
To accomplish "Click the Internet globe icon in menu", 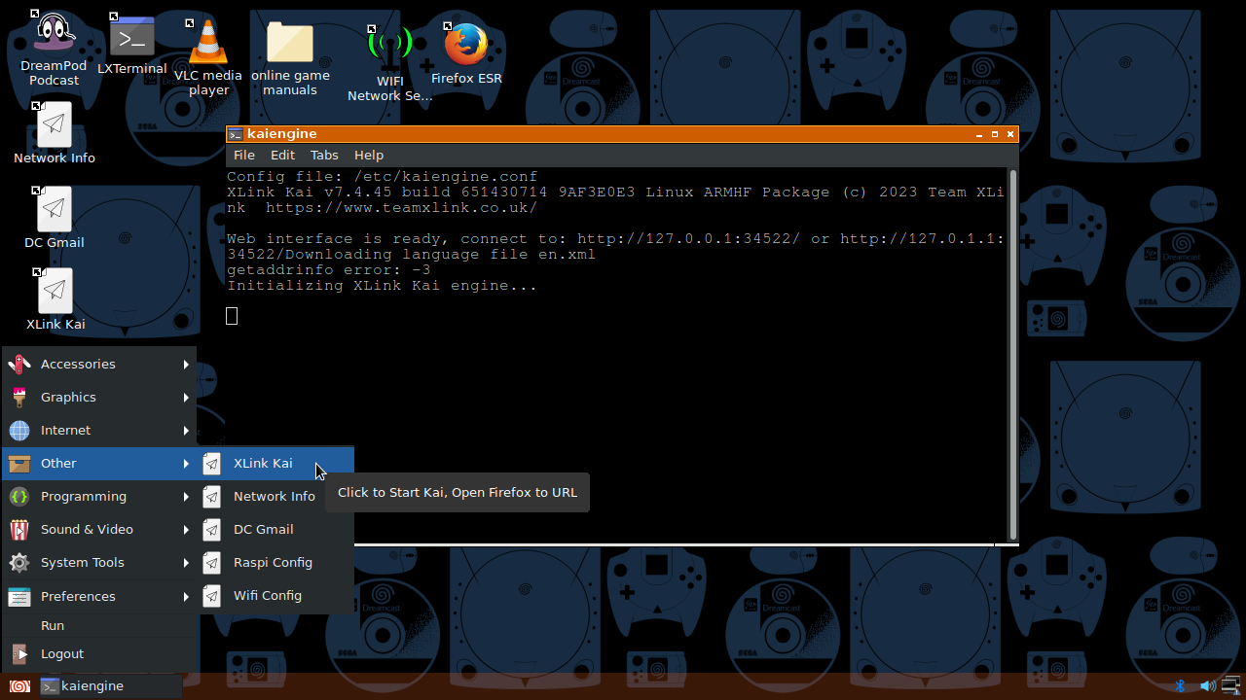I will tap(19, 431).
